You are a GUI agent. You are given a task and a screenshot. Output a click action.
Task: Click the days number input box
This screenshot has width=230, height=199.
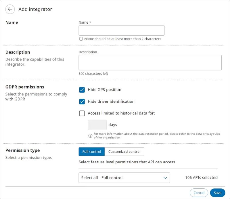click(97, 125)
